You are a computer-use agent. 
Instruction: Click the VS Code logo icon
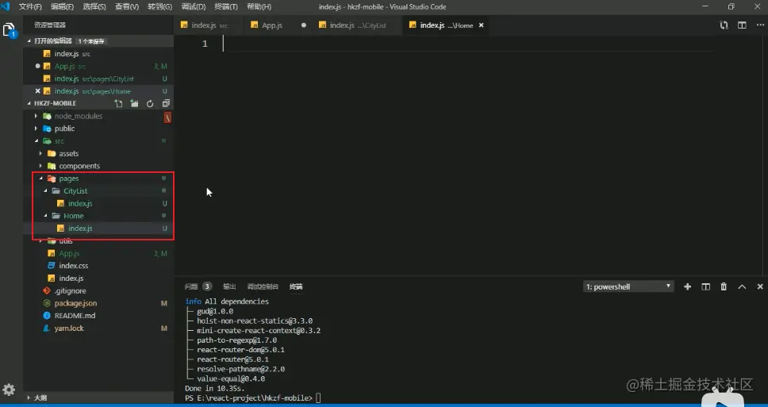pyautogui.click(x=6, y=6)
